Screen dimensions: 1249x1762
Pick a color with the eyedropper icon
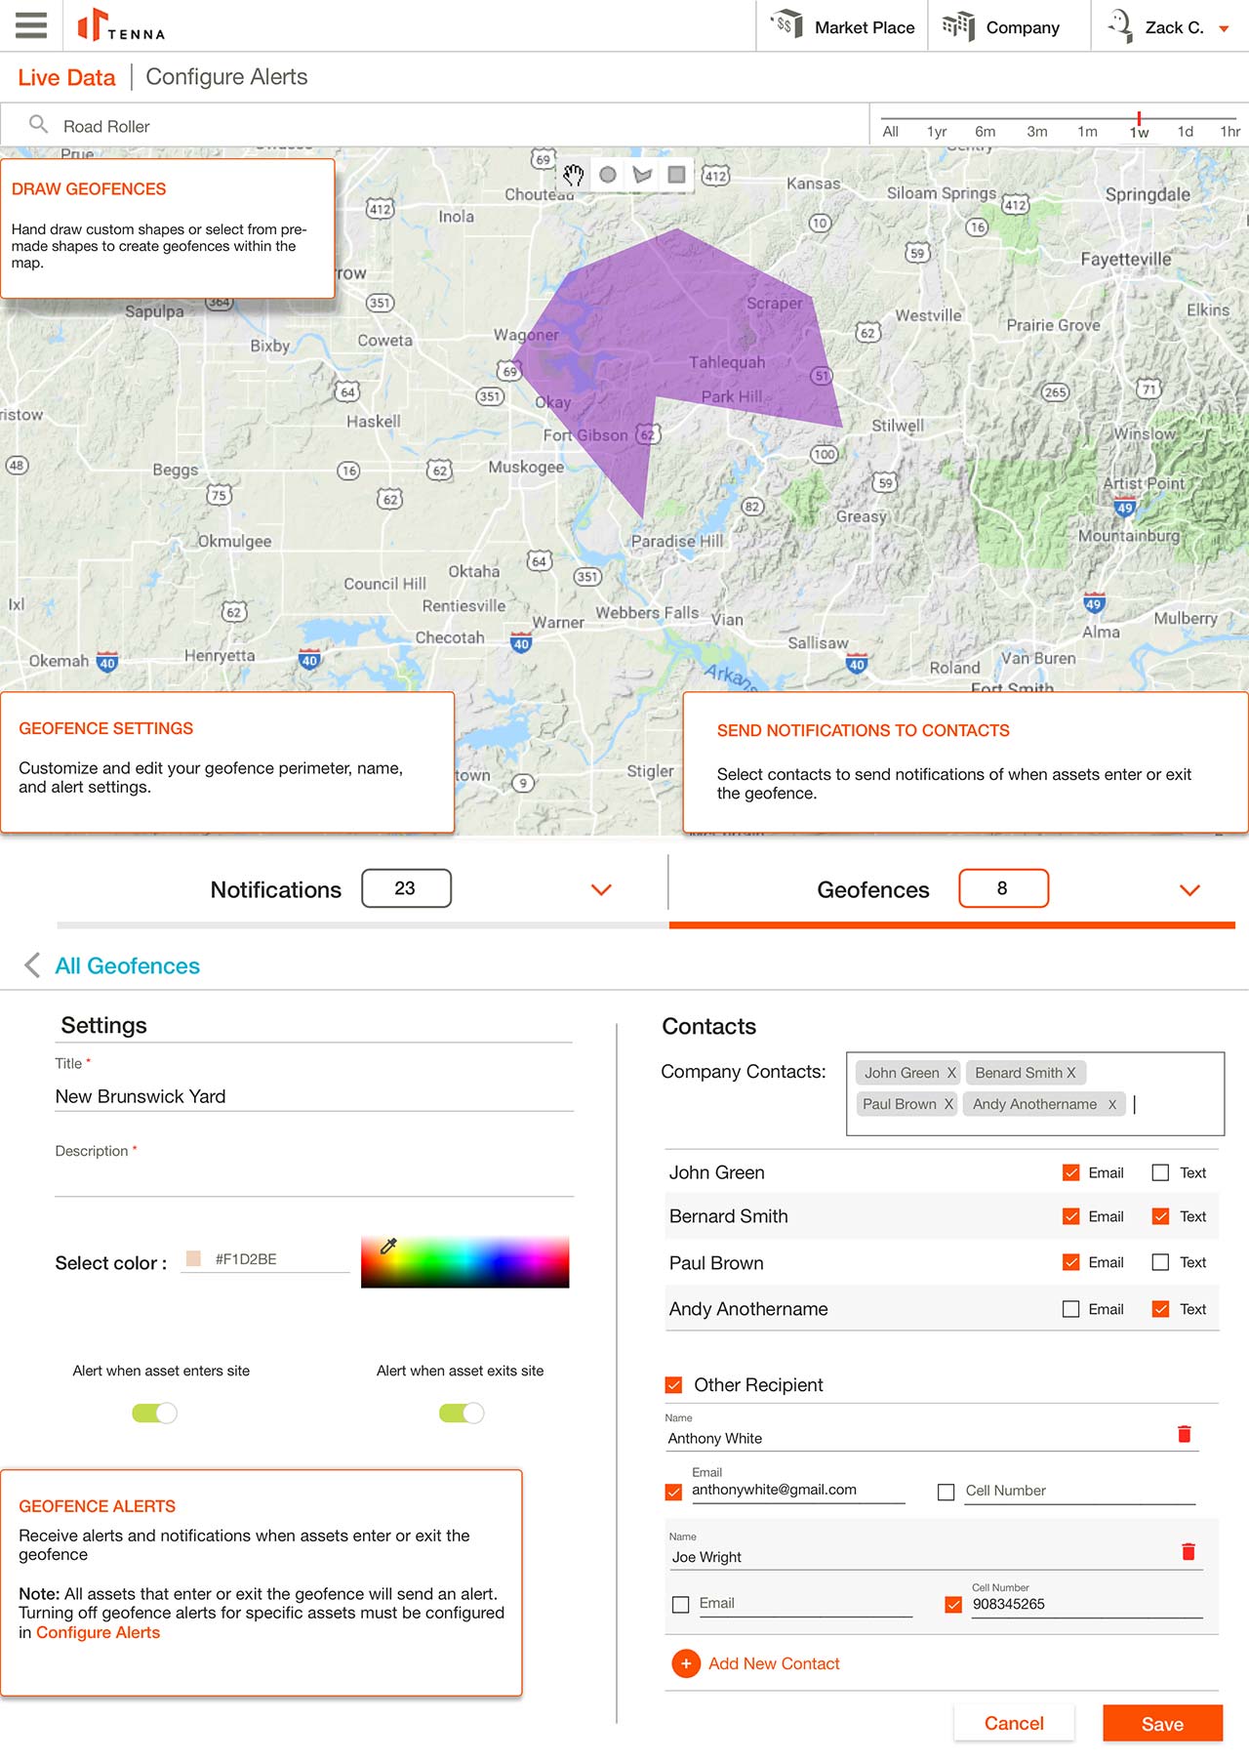pyautogui.click(x=388, y=1247)
